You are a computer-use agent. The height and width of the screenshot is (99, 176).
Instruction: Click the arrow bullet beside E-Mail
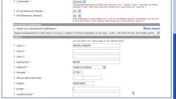point(14,89)
